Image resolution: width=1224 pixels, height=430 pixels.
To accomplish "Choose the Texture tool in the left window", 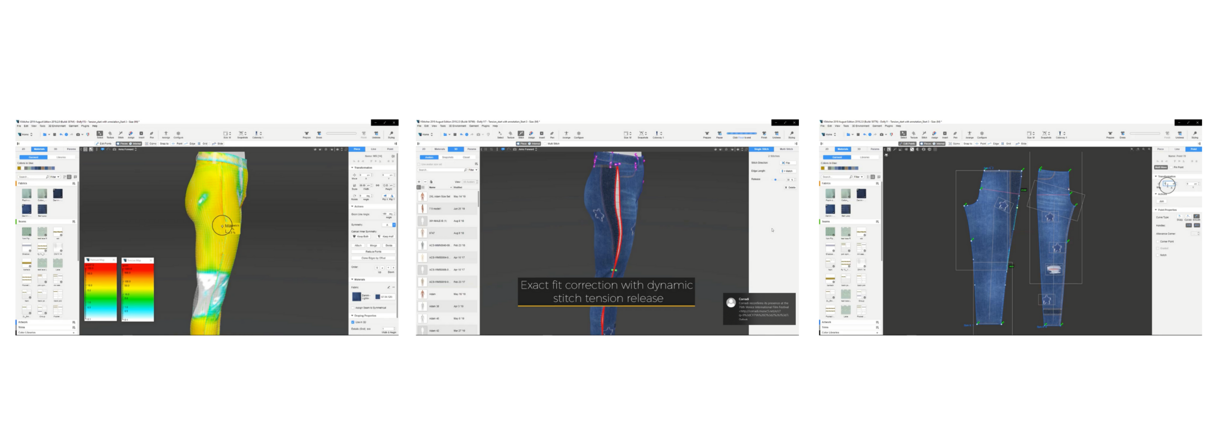I will pyautogui.click(x=110, y=134).
